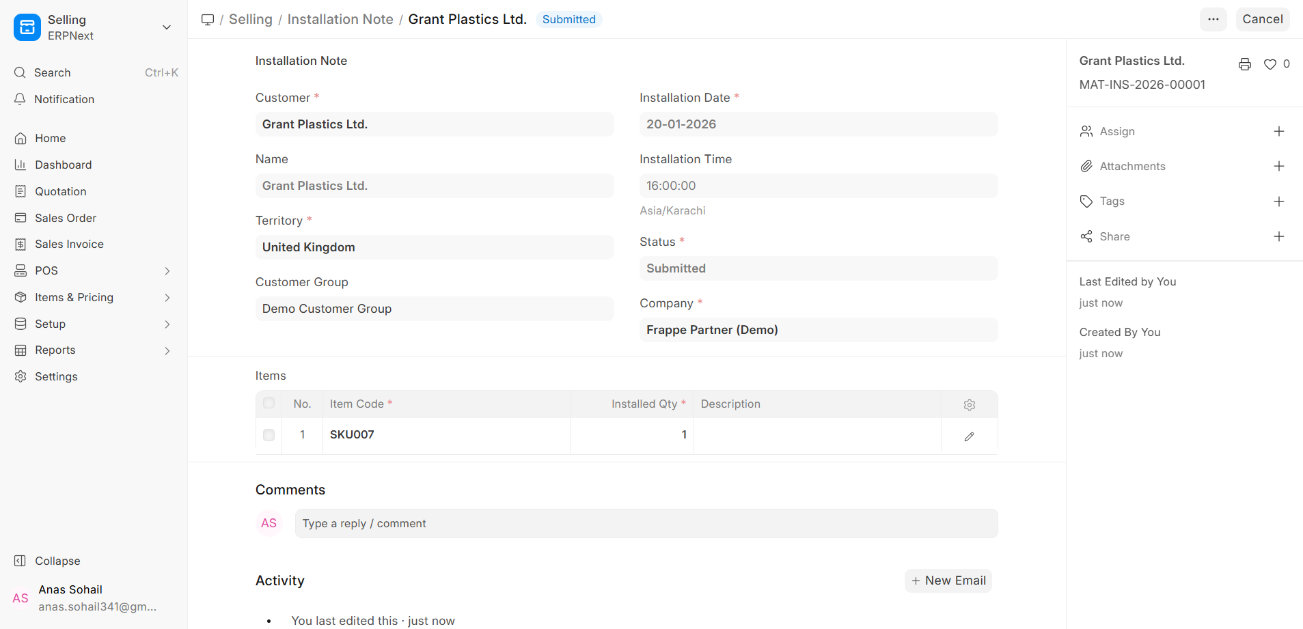
Task: Click the print icon in sidebar
Action: pos(1244,64)
